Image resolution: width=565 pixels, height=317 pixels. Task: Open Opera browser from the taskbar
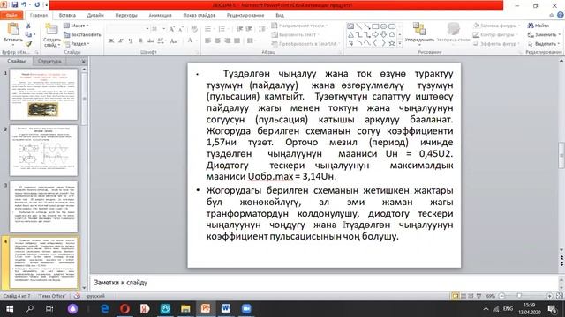pos(125,308)
